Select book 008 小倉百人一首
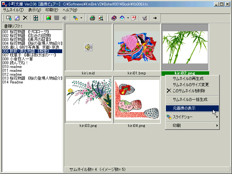232x174 pixels. pos(32,59)
